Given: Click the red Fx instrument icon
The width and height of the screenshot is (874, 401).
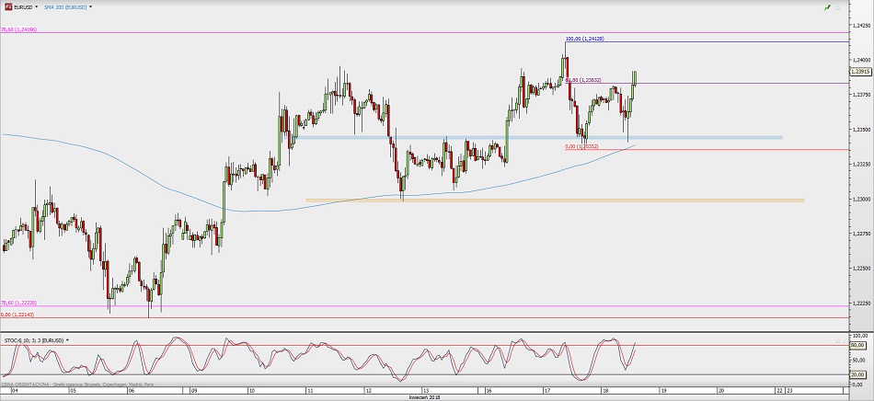Looking at the screenshot, I should [x=7, y=6].
